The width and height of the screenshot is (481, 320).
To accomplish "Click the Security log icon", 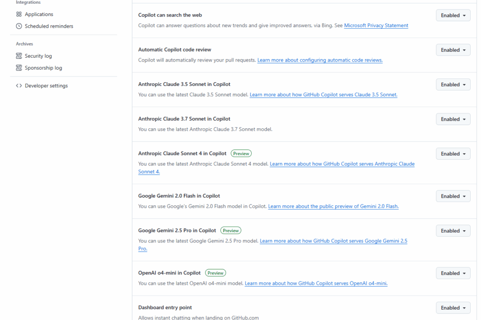I will coord(19,56).
